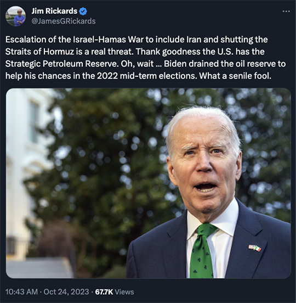Click the words 'Straits of Hormuz'
Image resolution: width=296 pixels, height=303 pixels.
(x=39, y=52)
